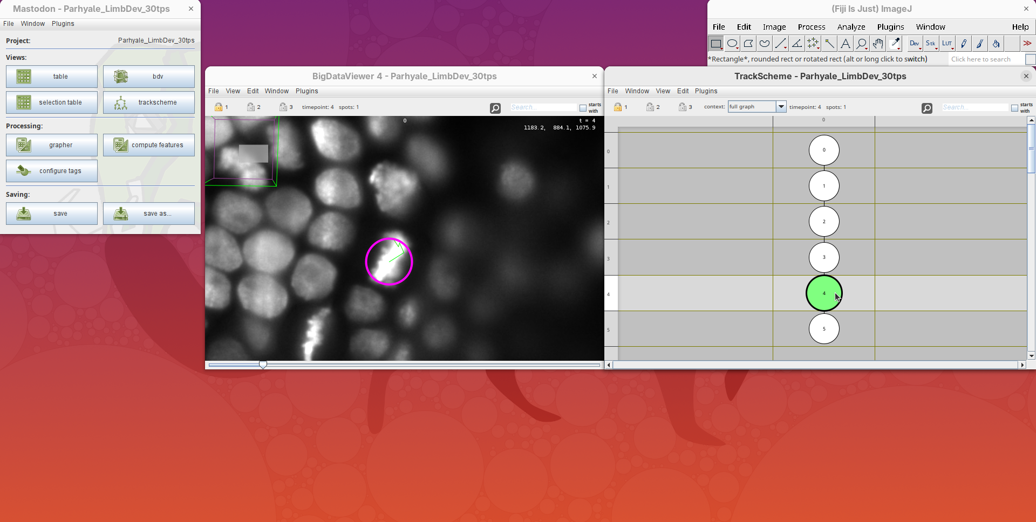
Task: Toggle lock 2 in TrackScheme toolbar
Action: pyautogui.click(x=650, y=107)
